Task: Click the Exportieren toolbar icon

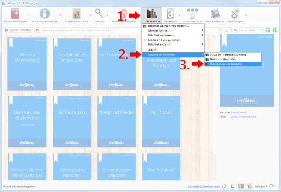Action: point(170,14)
